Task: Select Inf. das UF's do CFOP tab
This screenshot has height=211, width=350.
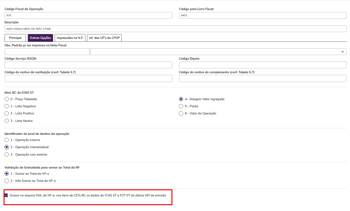Action: coord(104,38)
